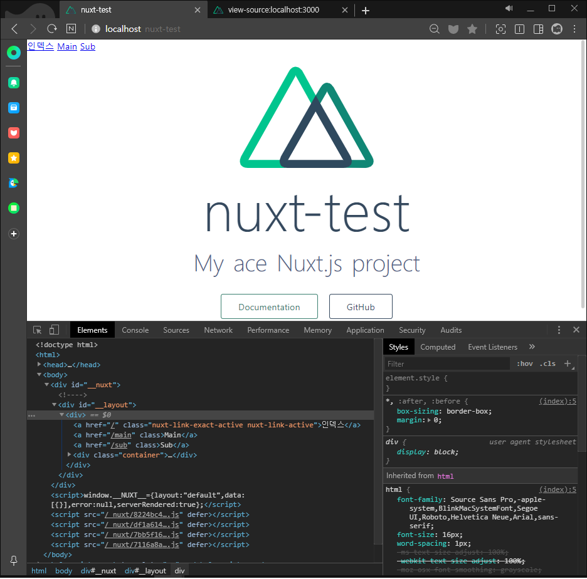587x579 pixels.
Task: Click the pin icon at sidebar bottom
Action: 14,560
